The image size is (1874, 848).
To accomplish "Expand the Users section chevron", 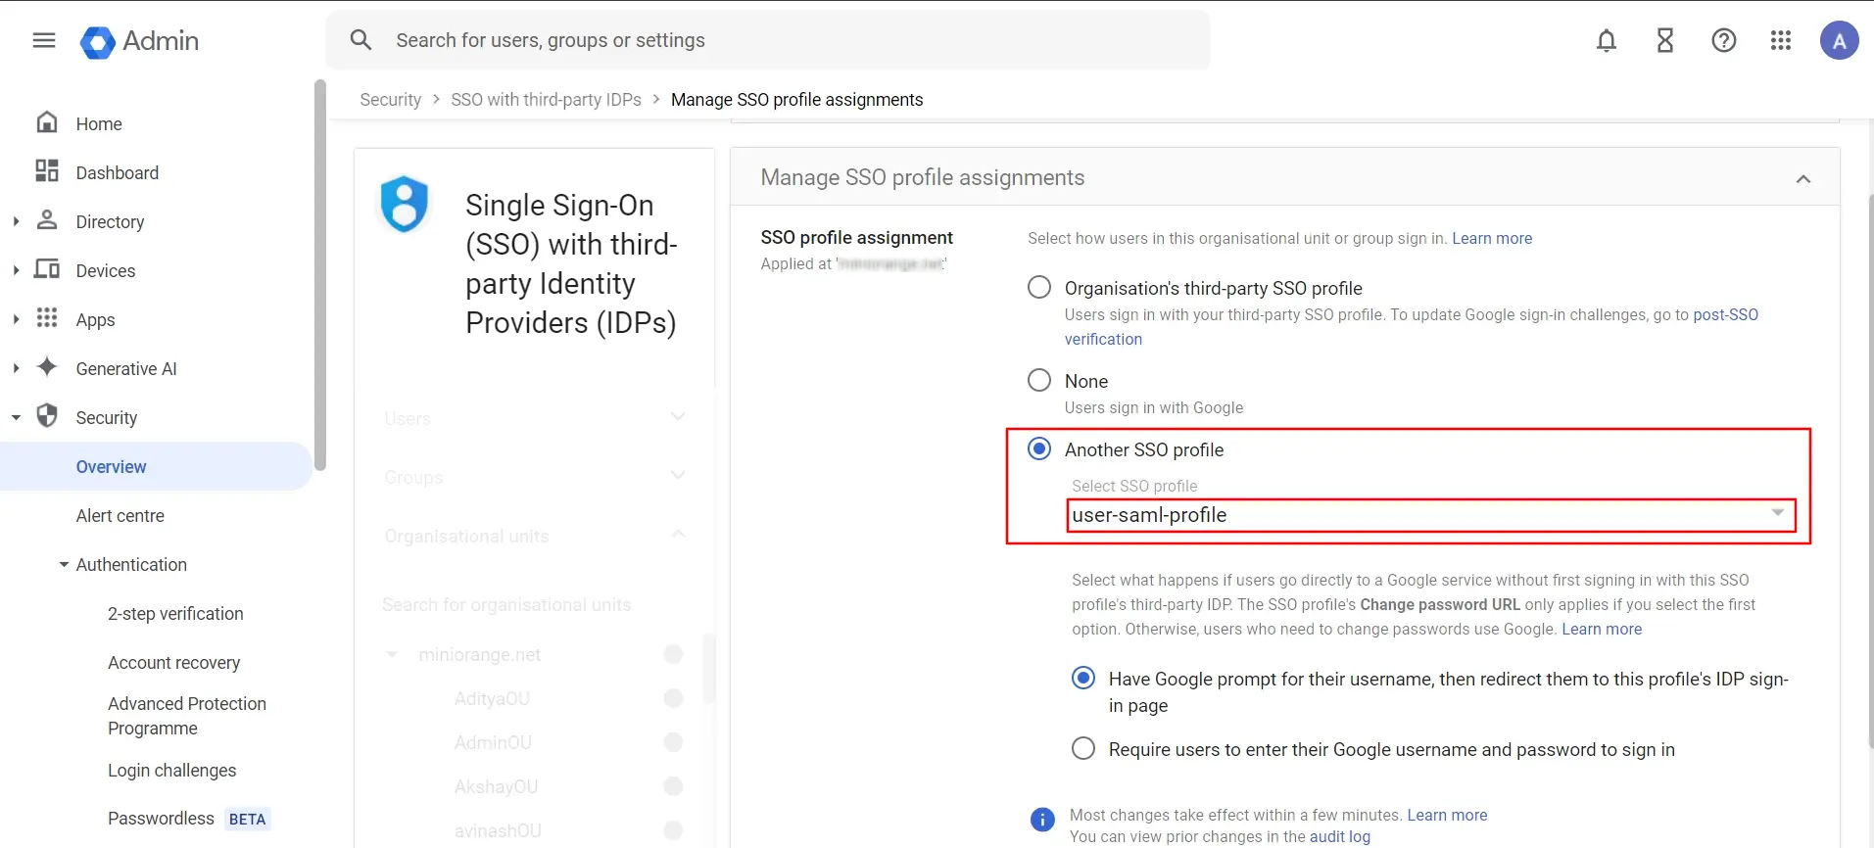I will click(x=678, y=416).
